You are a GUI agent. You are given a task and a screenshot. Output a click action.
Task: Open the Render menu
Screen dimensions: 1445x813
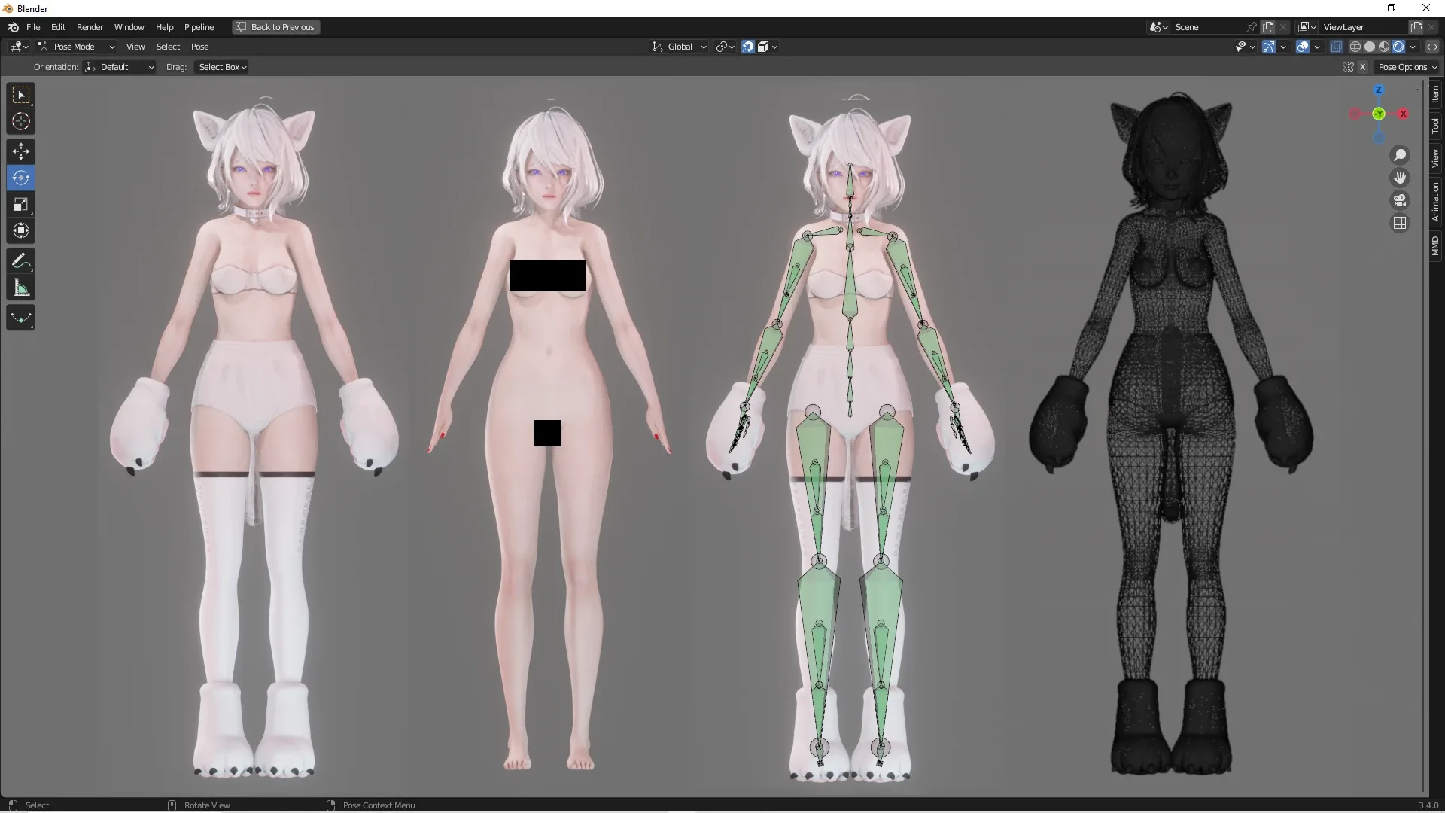click(90, 27)
